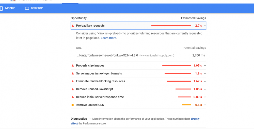Click the fontawesome-webfont.woff2 URL entry
Screen dimensions: 254x129
click(107, 55)
